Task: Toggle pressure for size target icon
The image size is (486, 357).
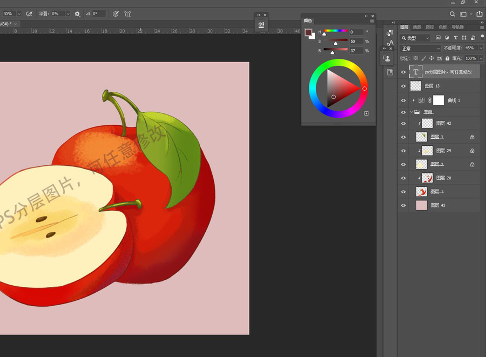Action: 116,14
